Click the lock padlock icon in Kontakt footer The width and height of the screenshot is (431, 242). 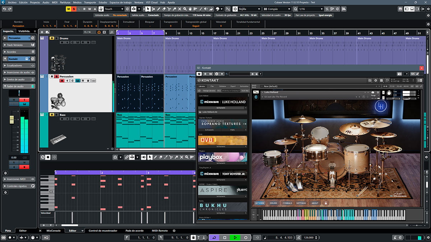click(326, 203)
